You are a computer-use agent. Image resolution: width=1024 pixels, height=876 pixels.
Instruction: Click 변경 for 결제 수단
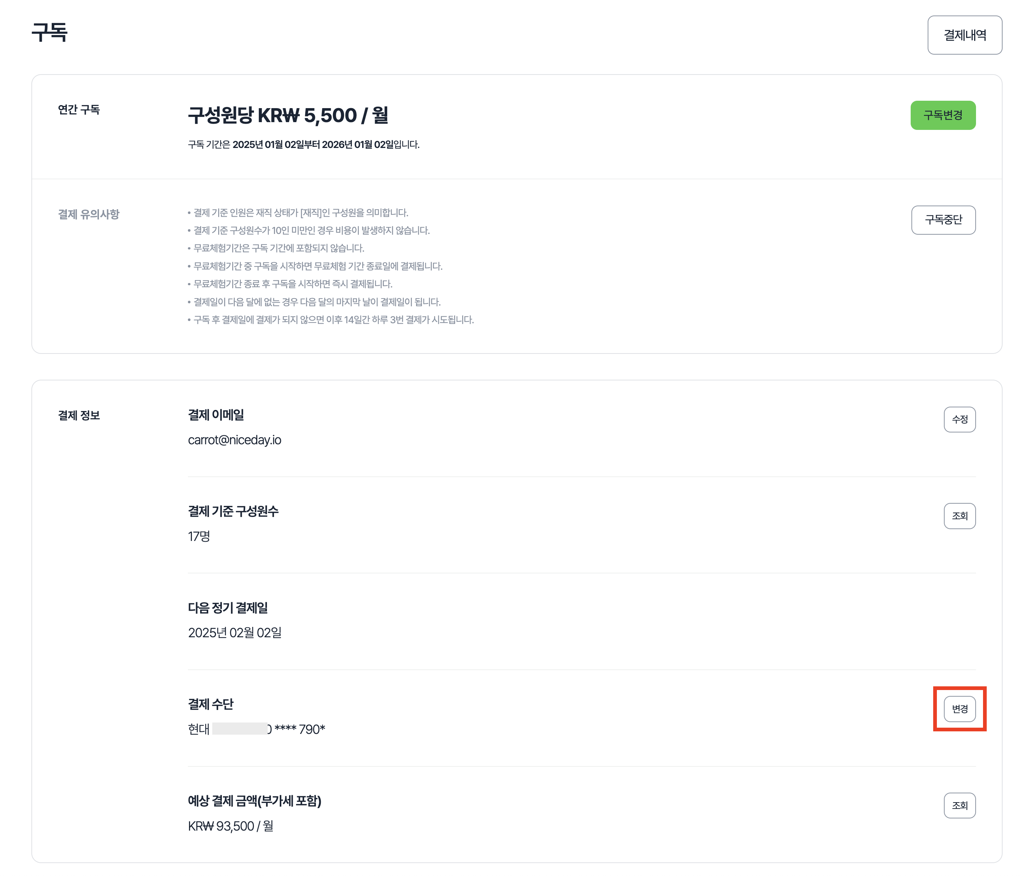click(x=959, y=709)
